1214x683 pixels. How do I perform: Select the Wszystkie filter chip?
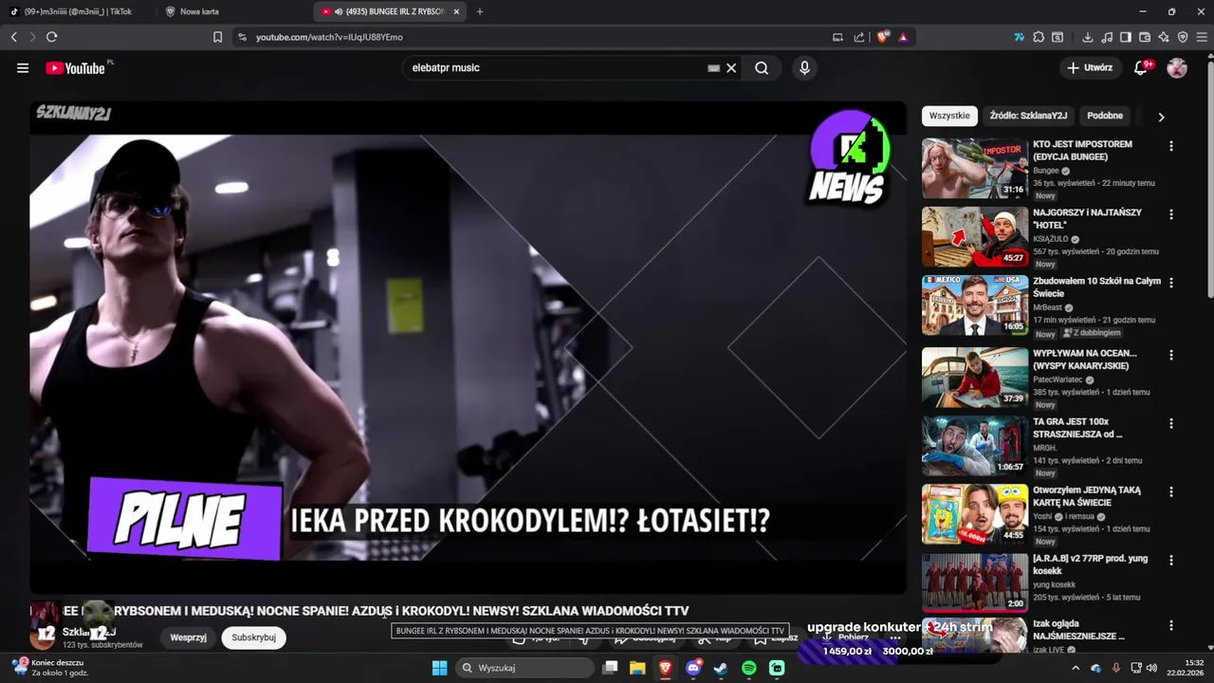click(949, 116)
